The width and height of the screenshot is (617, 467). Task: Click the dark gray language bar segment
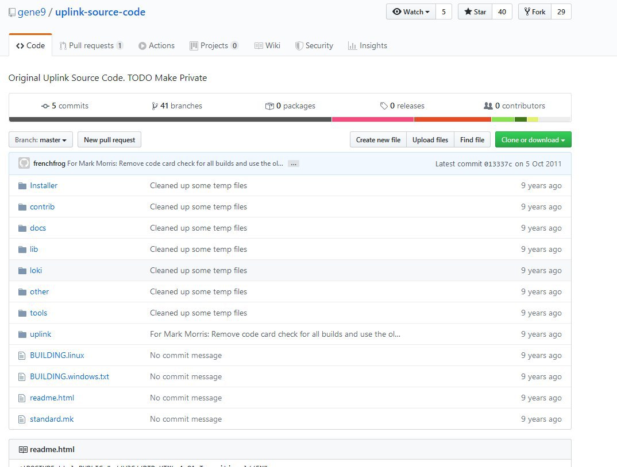(x=171, y=119)
